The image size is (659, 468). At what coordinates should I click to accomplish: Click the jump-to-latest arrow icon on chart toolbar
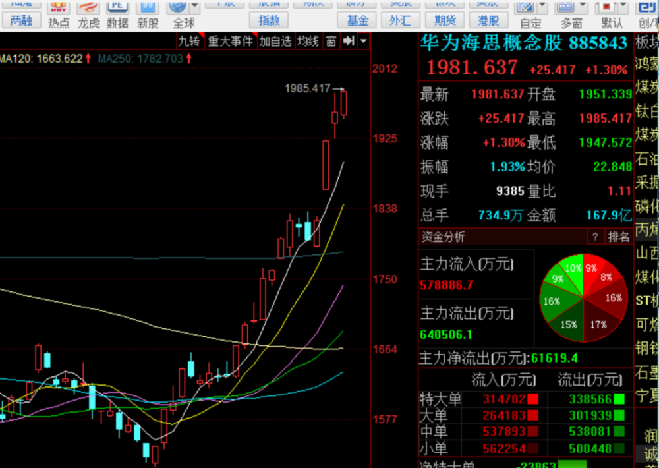click(349, 41)
